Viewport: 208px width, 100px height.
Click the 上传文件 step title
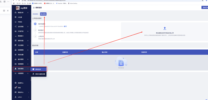click(41, 36)
